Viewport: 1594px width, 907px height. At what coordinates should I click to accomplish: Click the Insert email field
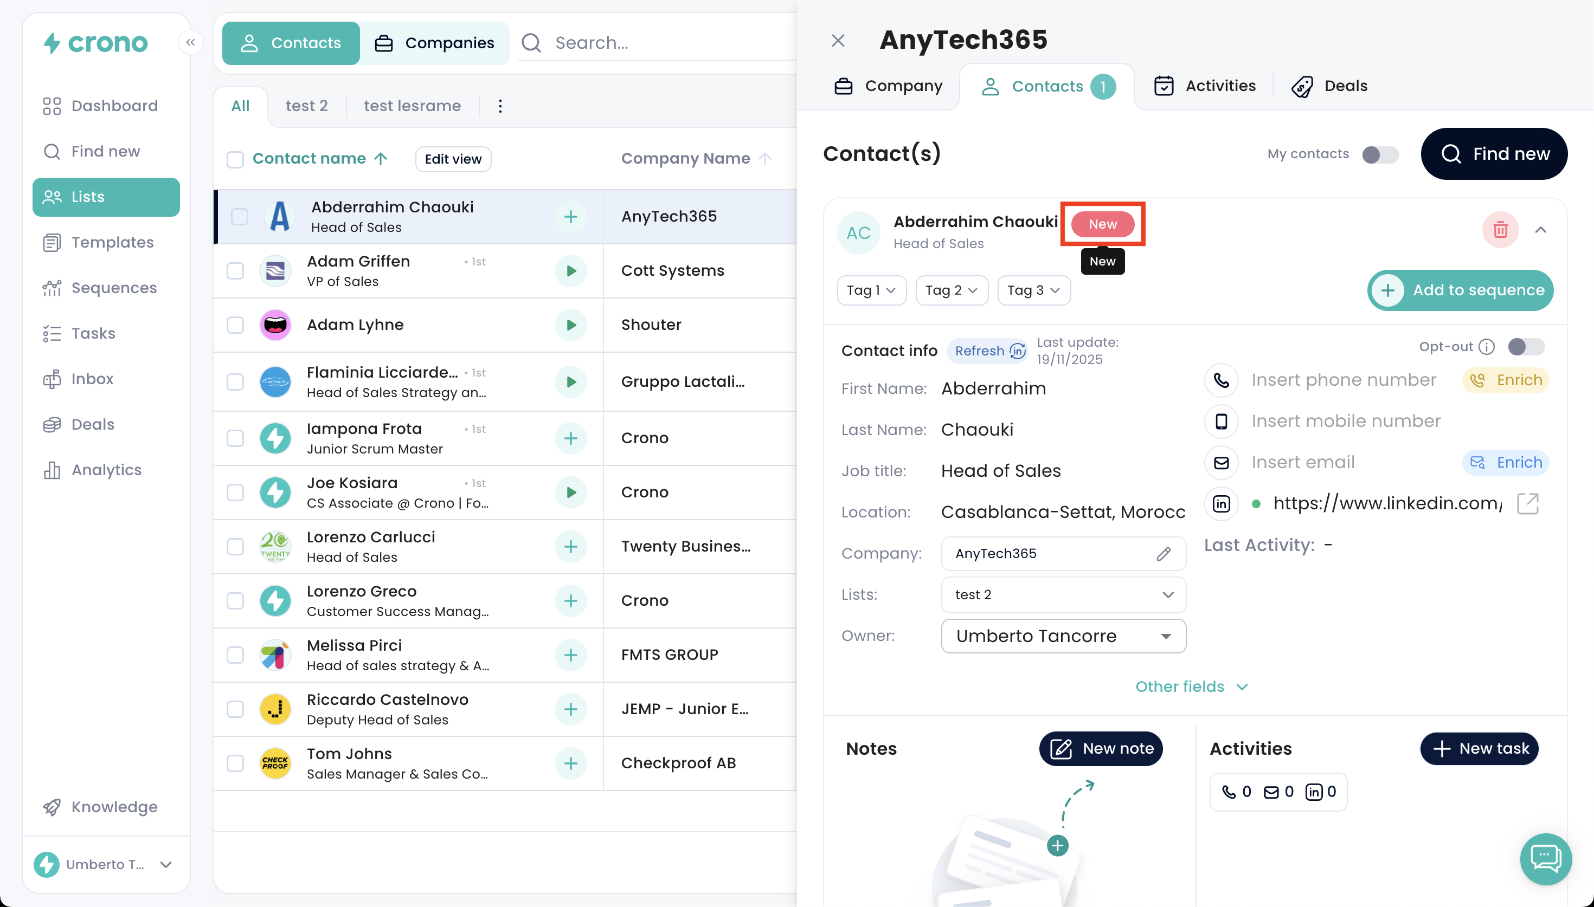[x=1302, y=462]
